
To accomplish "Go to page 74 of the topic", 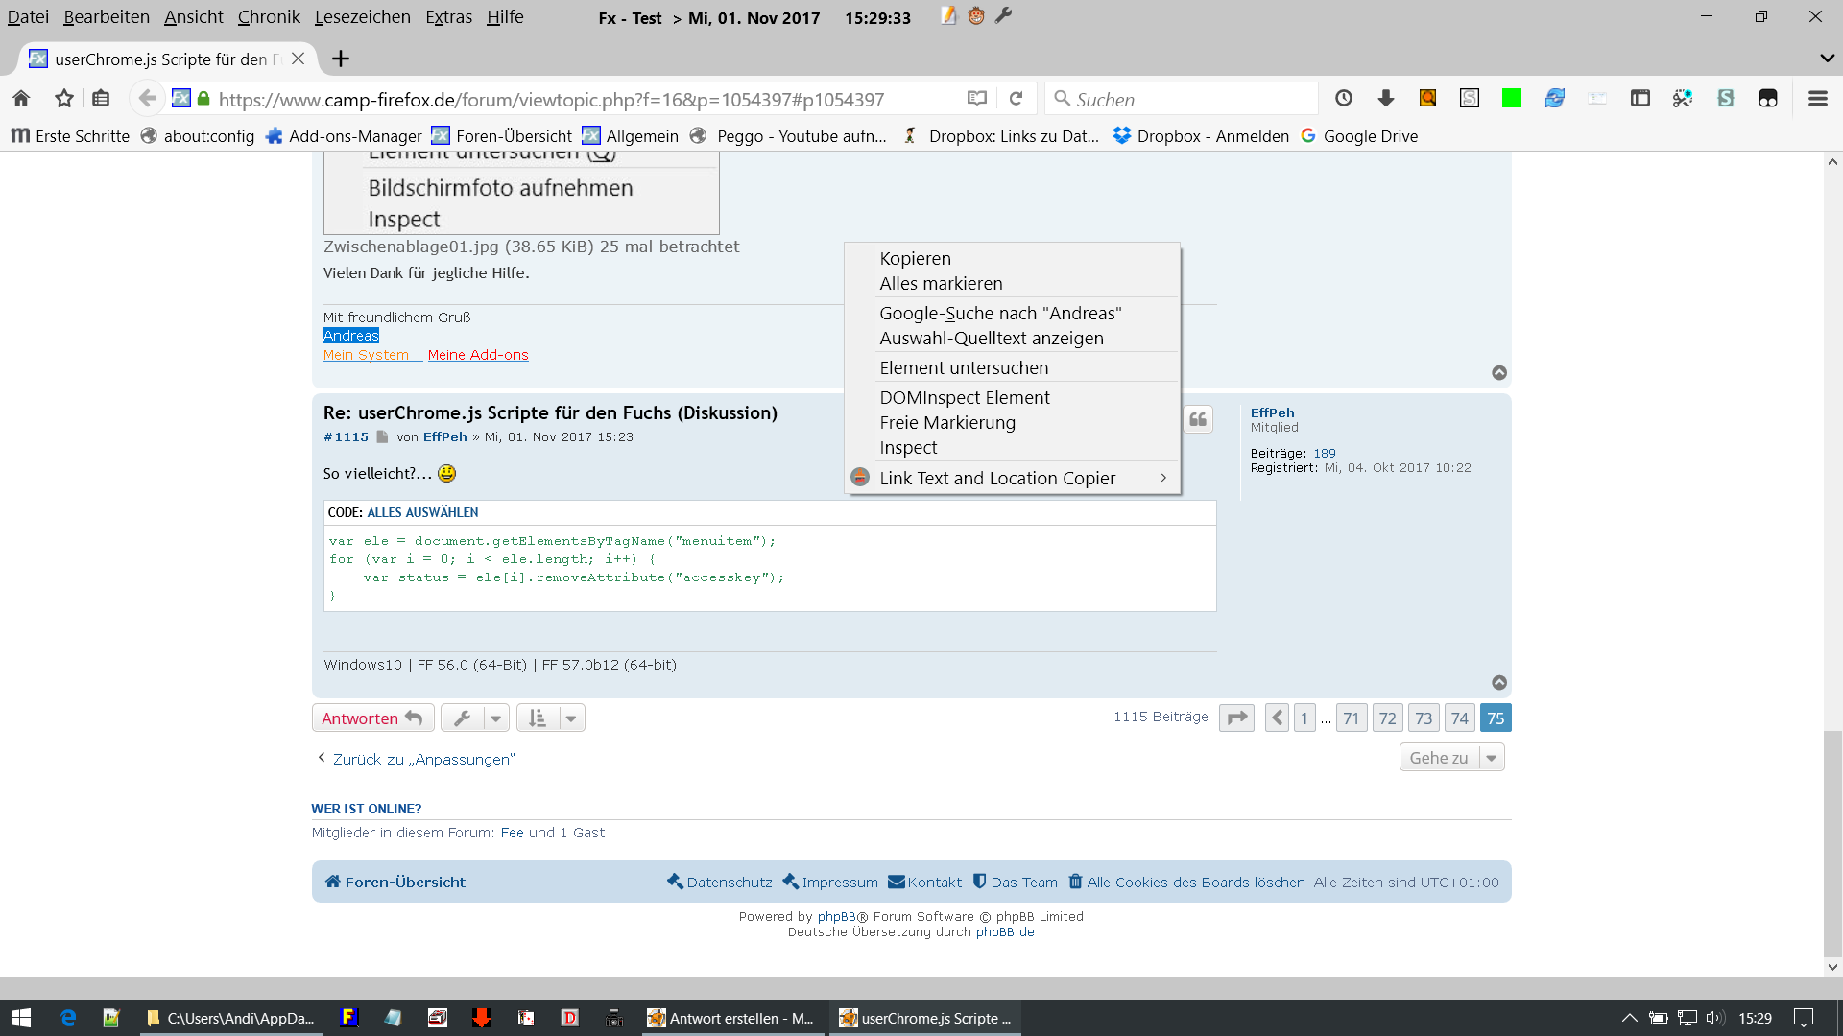I will tap(1459, 718).
